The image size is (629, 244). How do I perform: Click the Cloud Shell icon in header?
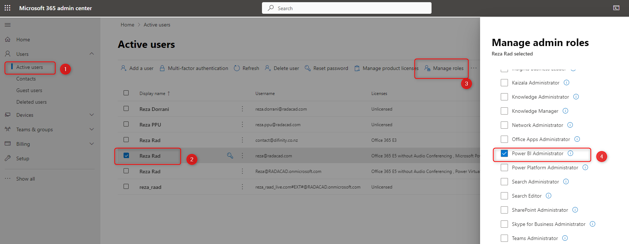tap(616, 8)
